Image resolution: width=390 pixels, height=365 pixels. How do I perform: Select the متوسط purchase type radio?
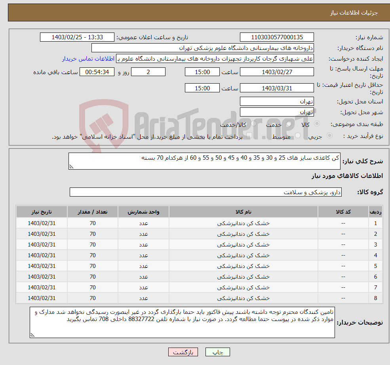(298, 136)
